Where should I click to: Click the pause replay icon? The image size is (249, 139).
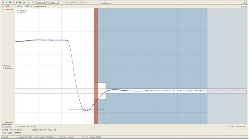point(29,2)
